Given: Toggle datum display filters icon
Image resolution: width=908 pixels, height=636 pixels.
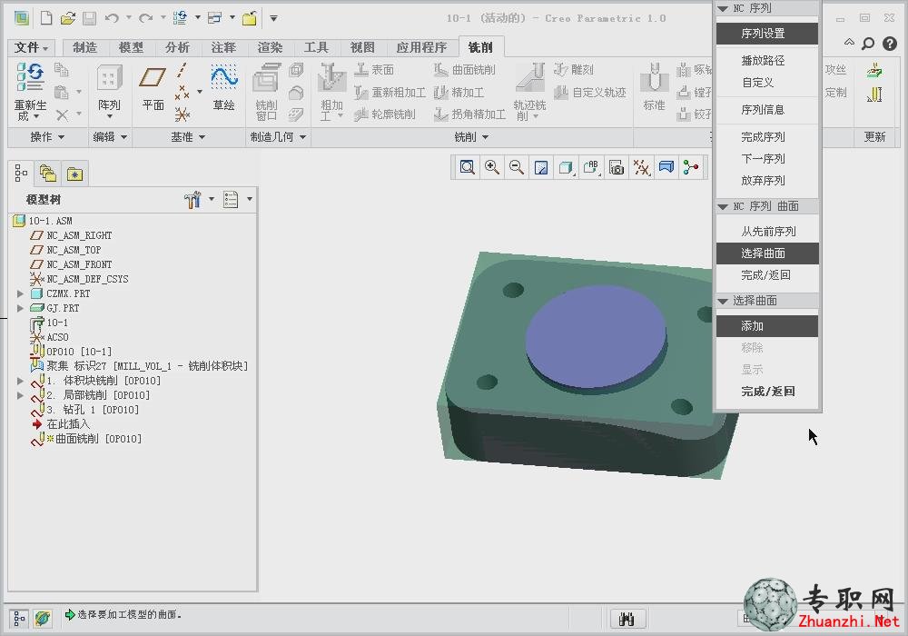Looking at the screenshot, I should [x=642, y=168].
